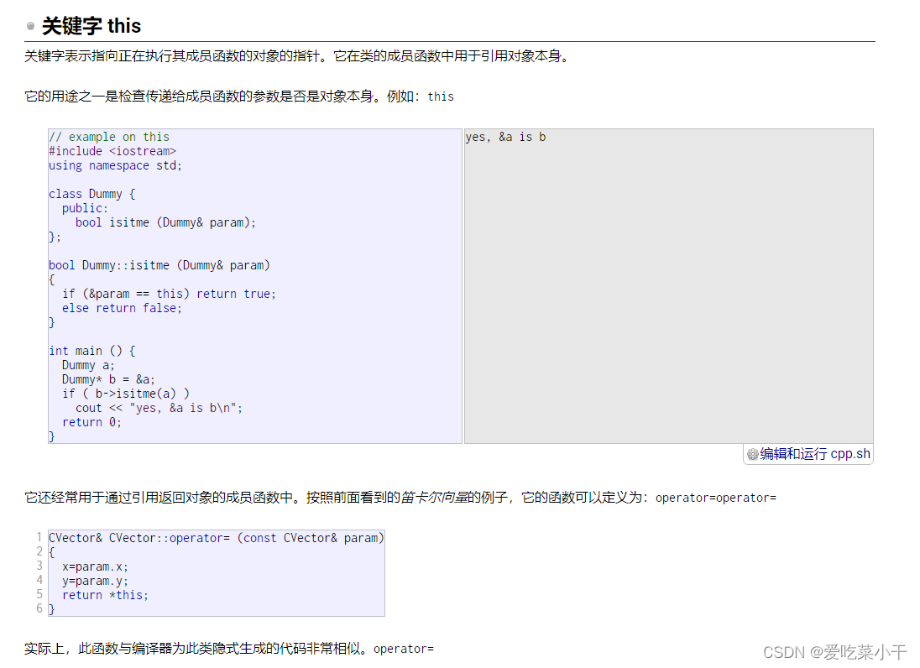Click line number 1 of second snippet

pos(39,537)
